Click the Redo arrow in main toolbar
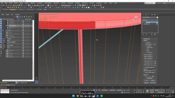Screen dimensions: 175x98 click(x=4, y=5)
